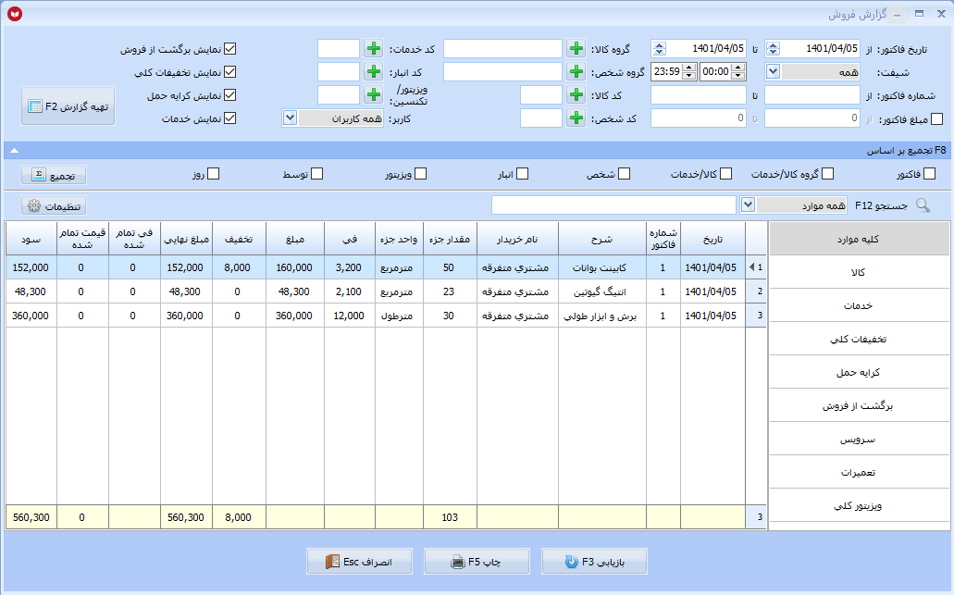This screenshot has width=954, height=595.
Task: Click the تجمیع button
Action: 54,175
